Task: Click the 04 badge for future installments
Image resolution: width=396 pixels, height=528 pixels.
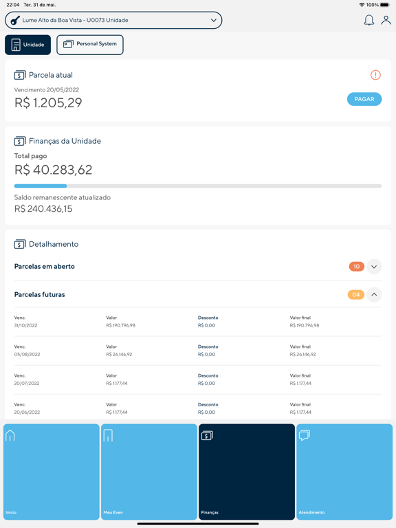Action: pyautogui.click(x=356, y=295)
